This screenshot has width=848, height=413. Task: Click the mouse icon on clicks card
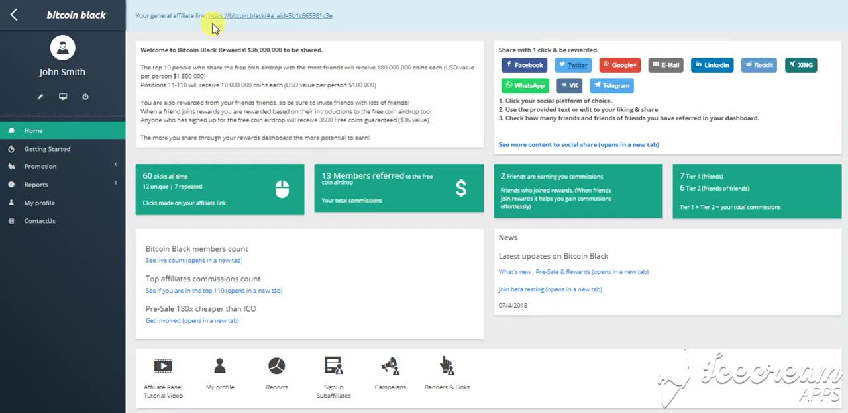[x=282, y=189]
